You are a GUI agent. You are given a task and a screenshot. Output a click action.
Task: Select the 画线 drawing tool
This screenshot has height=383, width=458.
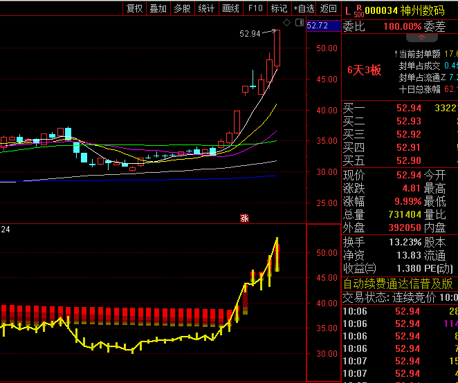click(x=230, y=8)
